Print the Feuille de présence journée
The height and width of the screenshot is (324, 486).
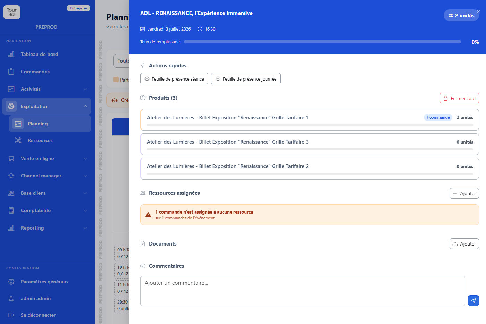[x=246, y=79]
